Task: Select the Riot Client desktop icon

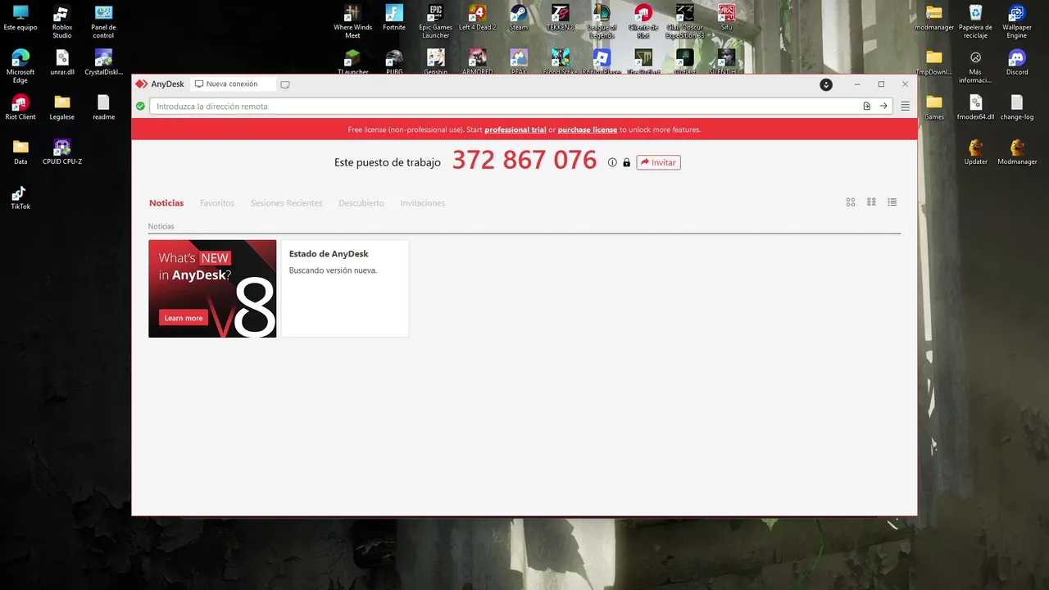Action: coord(20,107)
